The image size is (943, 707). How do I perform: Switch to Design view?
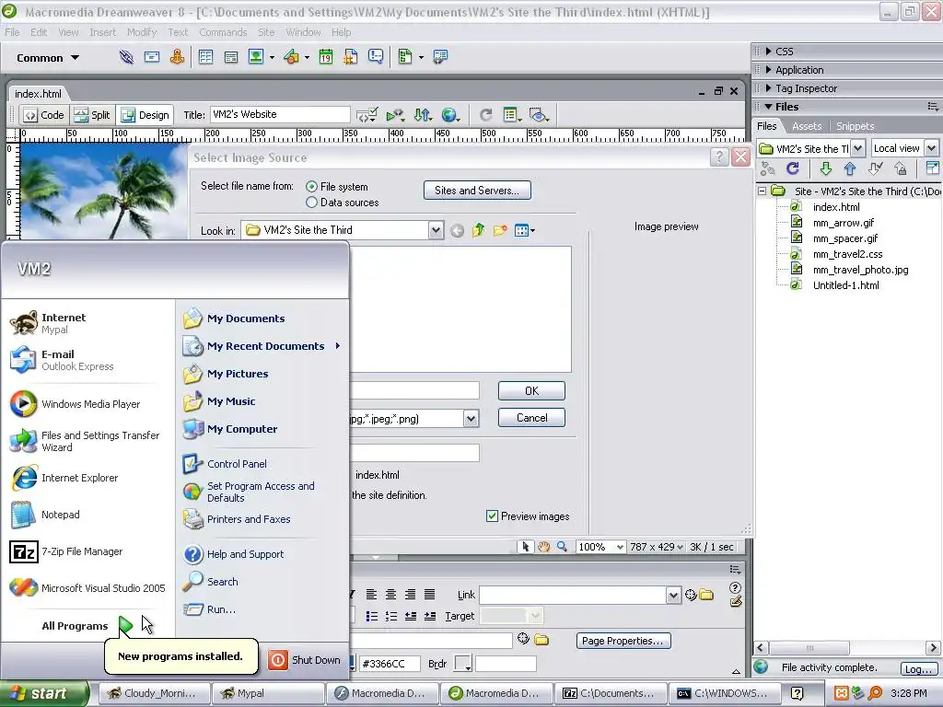(146, 115)
